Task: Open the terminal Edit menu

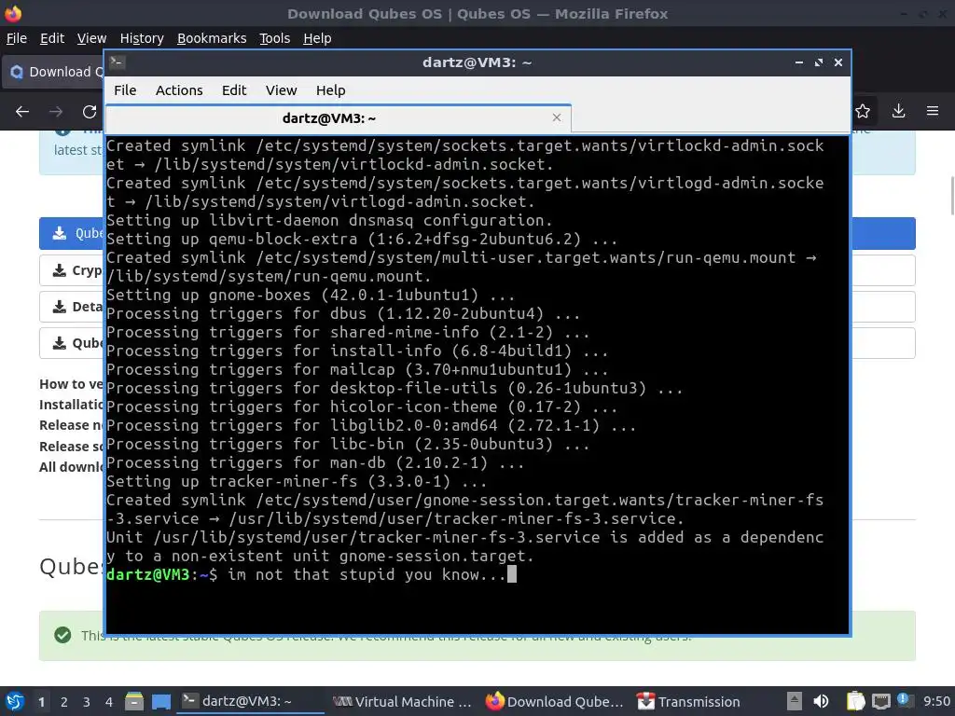Action: click(234, 90)
